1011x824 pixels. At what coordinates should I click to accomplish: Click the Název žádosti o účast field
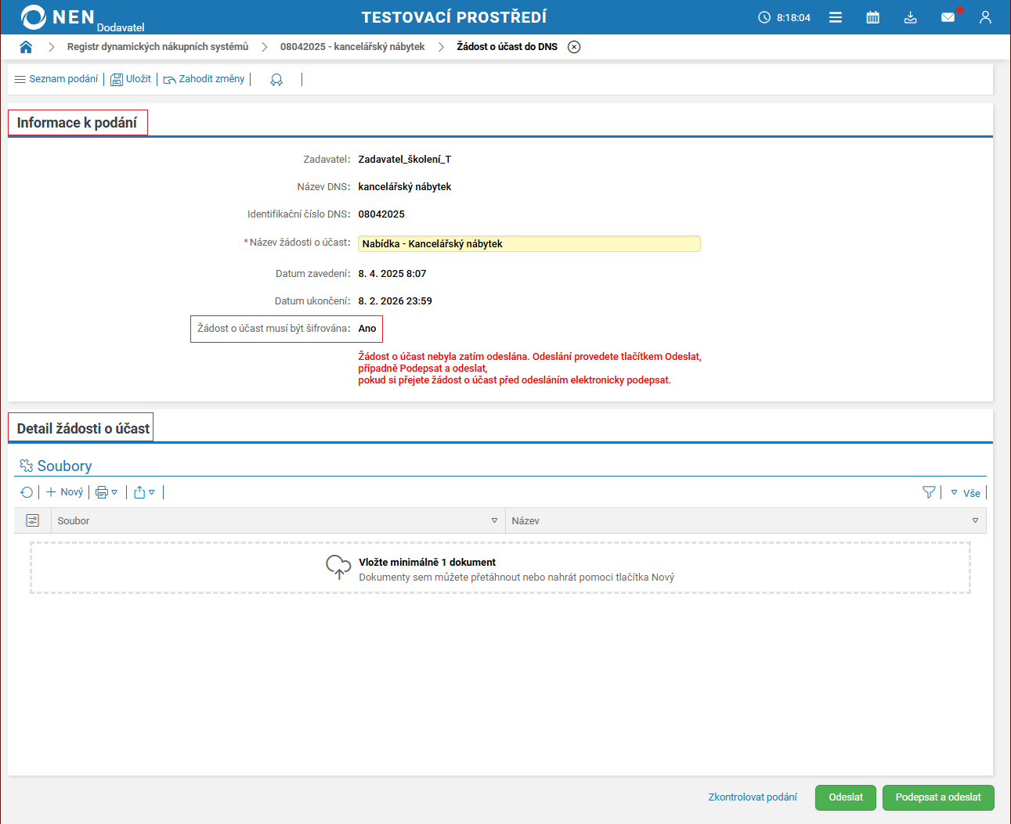click(x=529, y=244)
